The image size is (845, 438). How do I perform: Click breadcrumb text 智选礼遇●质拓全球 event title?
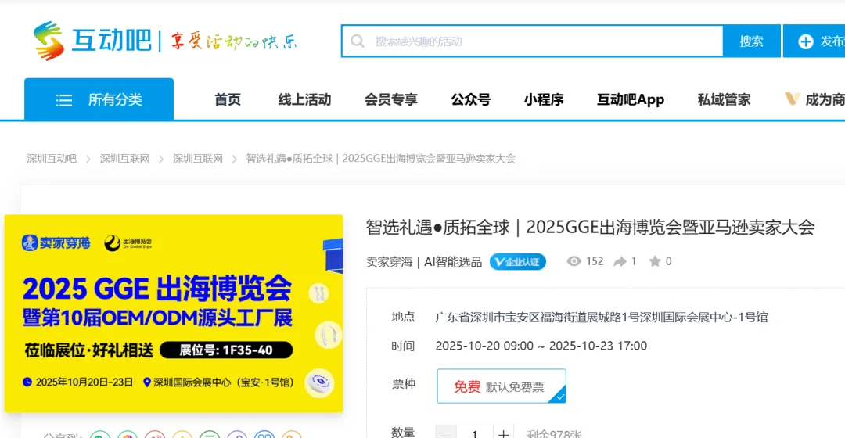[380, 159]
